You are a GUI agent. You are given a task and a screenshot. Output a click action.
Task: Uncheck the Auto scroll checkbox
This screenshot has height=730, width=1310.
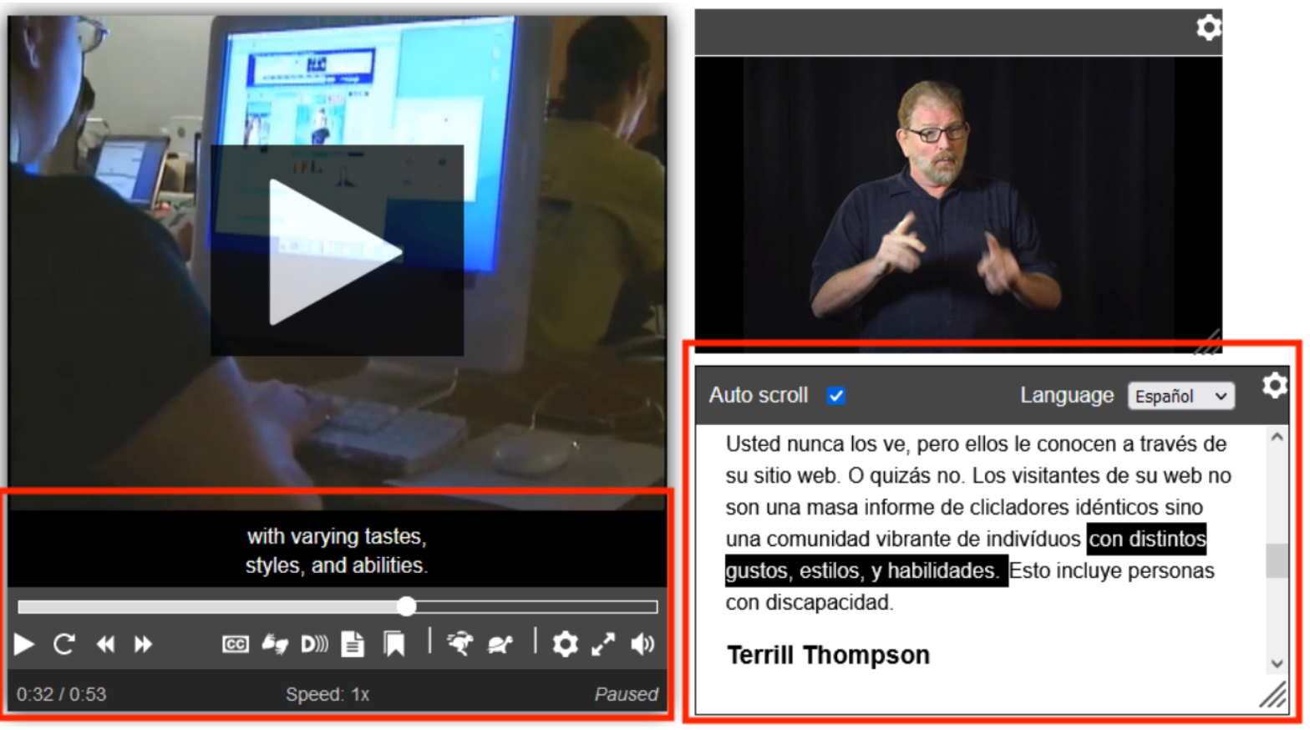pyautogui.click(x=836, y=396)
